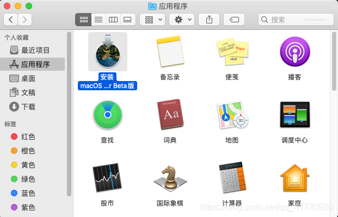Click the 国际象棋 name label
This screenshot has height=217, width=338.
pyautogui.click(x=170, y=203)
